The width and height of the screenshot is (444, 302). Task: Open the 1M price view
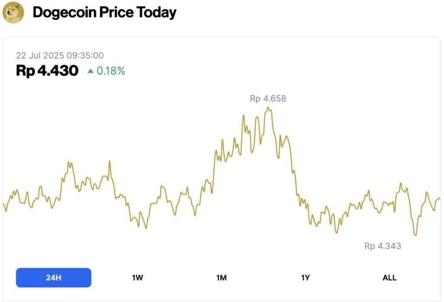point(222,277)
